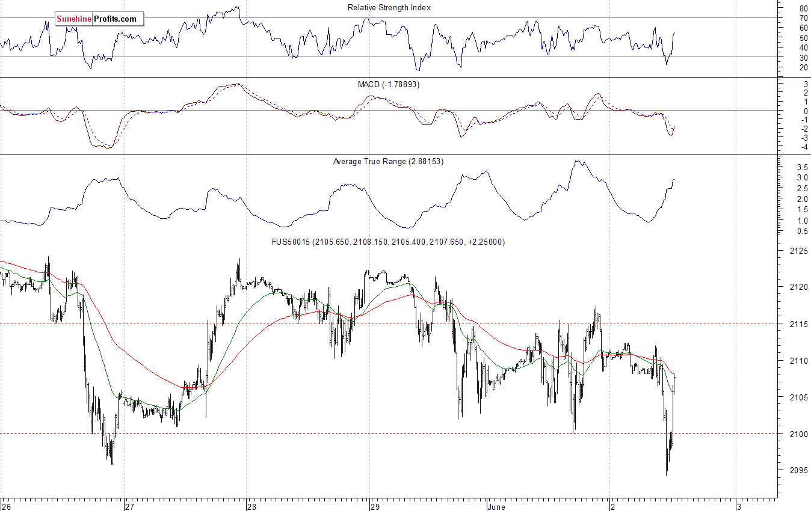Image resolution: width=811 pixels, height=511 pixels.
Task: Select the FUS50015 price data header
Action: point(389,242)
